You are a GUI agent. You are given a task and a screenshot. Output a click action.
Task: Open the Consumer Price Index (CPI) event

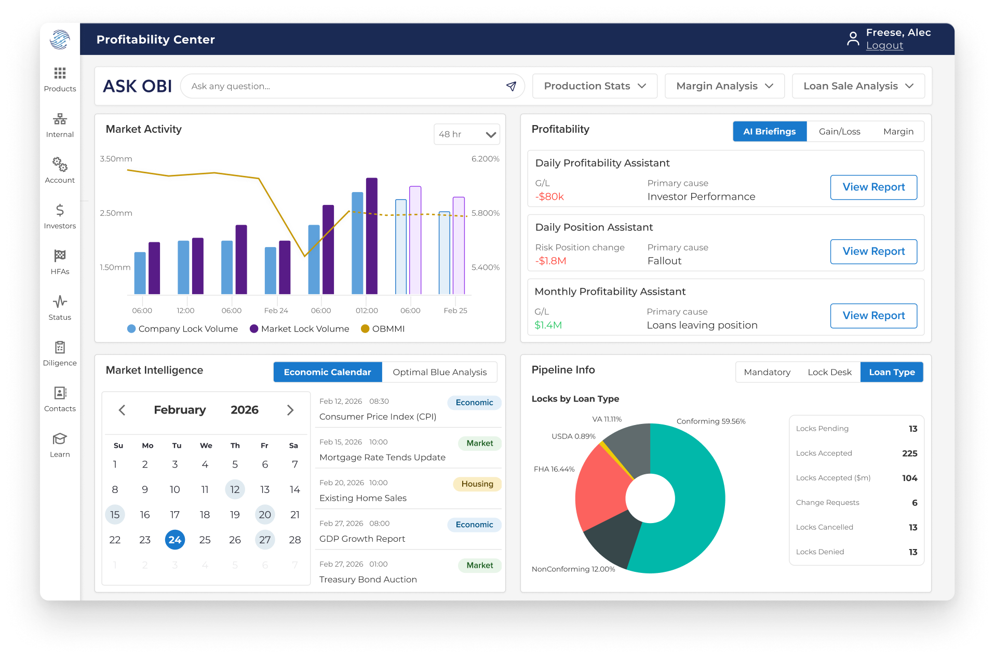pos(408,409)
